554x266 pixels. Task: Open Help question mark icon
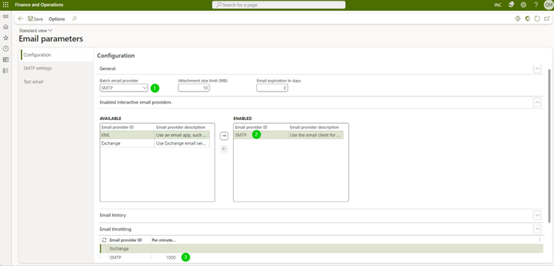pyautogui.click(x=536, y=5)
